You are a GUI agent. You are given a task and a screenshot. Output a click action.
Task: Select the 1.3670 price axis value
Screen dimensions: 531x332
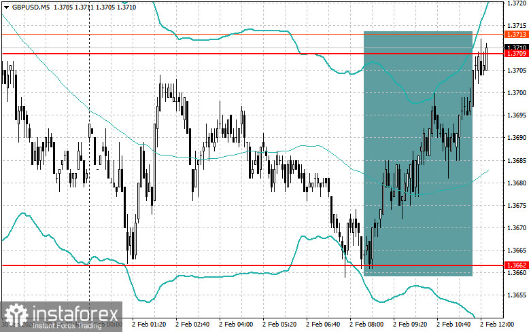517,228
